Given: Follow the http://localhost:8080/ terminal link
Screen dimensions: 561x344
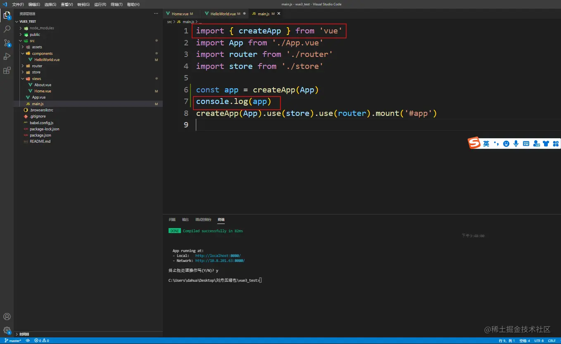Looking at the screenshot, I should (218, 256).
